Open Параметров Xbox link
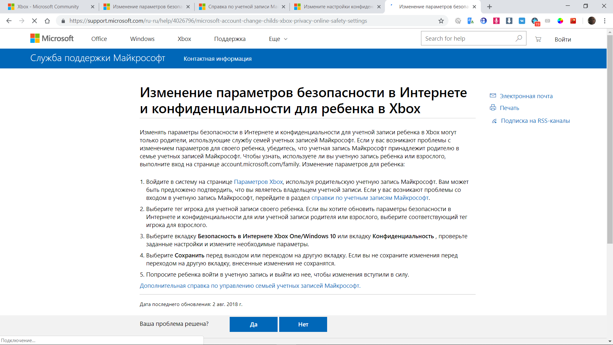 258,182
